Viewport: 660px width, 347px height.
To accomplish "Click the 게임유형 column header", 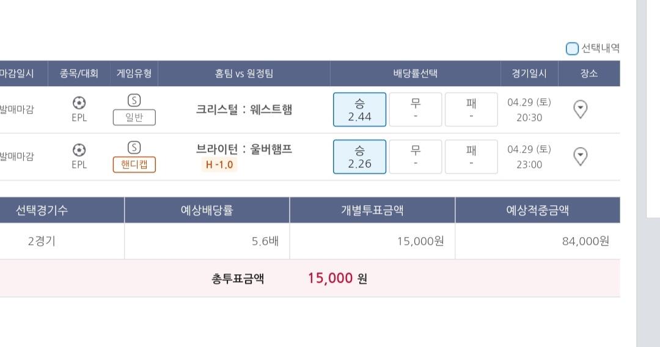I will [x=134, y=74].
